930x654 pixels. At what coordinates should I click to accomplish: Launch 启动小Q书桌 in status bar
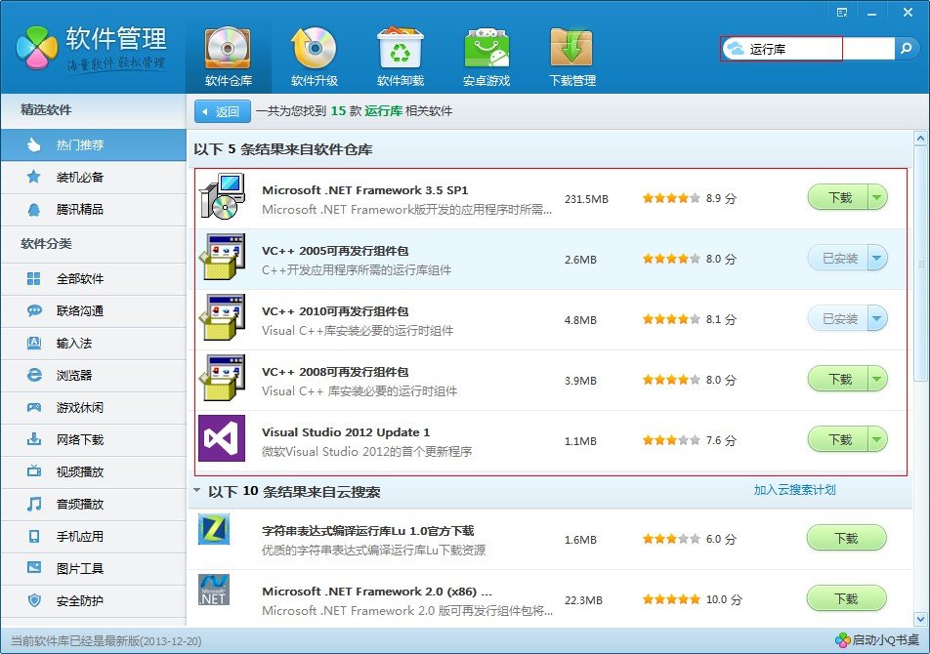874,640
